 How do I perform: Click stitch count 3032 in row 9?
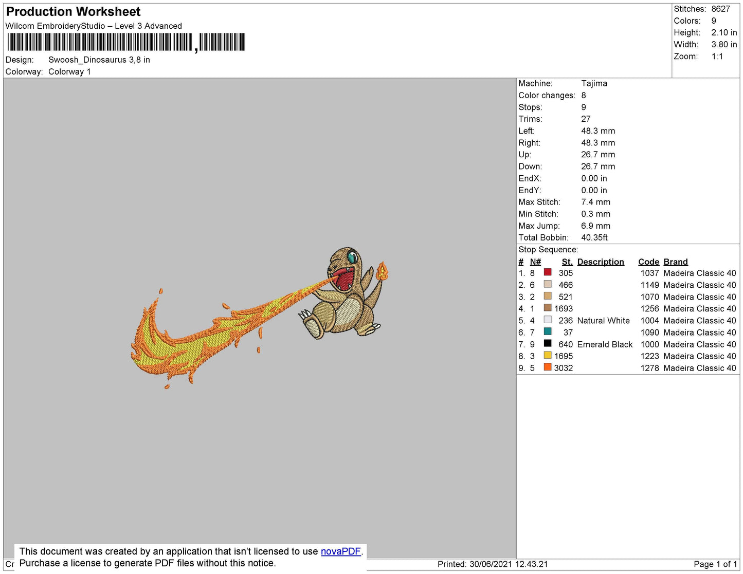click(564, 368)
